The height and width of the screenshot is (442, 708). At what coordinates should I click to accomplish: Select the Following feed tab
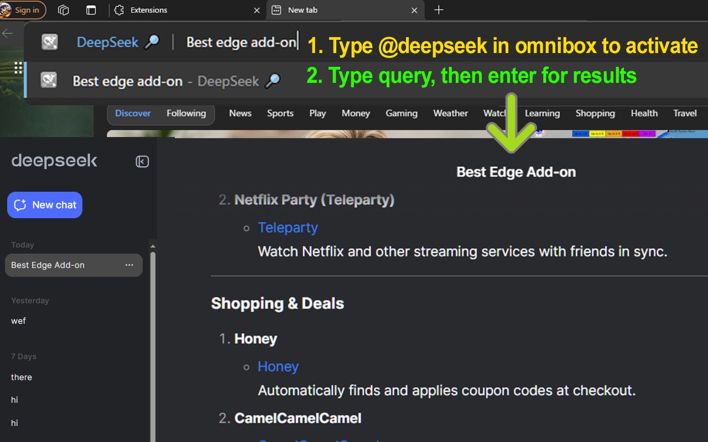186,113
